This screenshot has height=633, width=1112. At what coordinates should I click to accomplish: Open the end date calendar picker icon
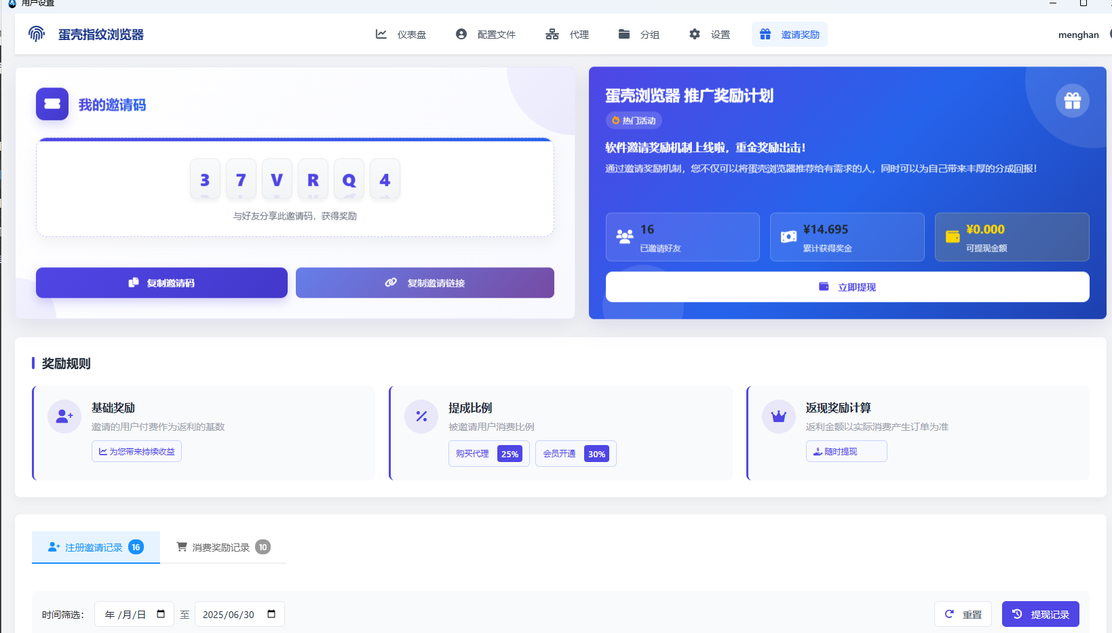tap(271, 614)
